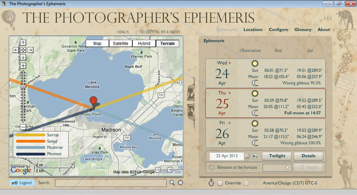
Task: Open the Terms of Use link
Action: tap(170, 172)
